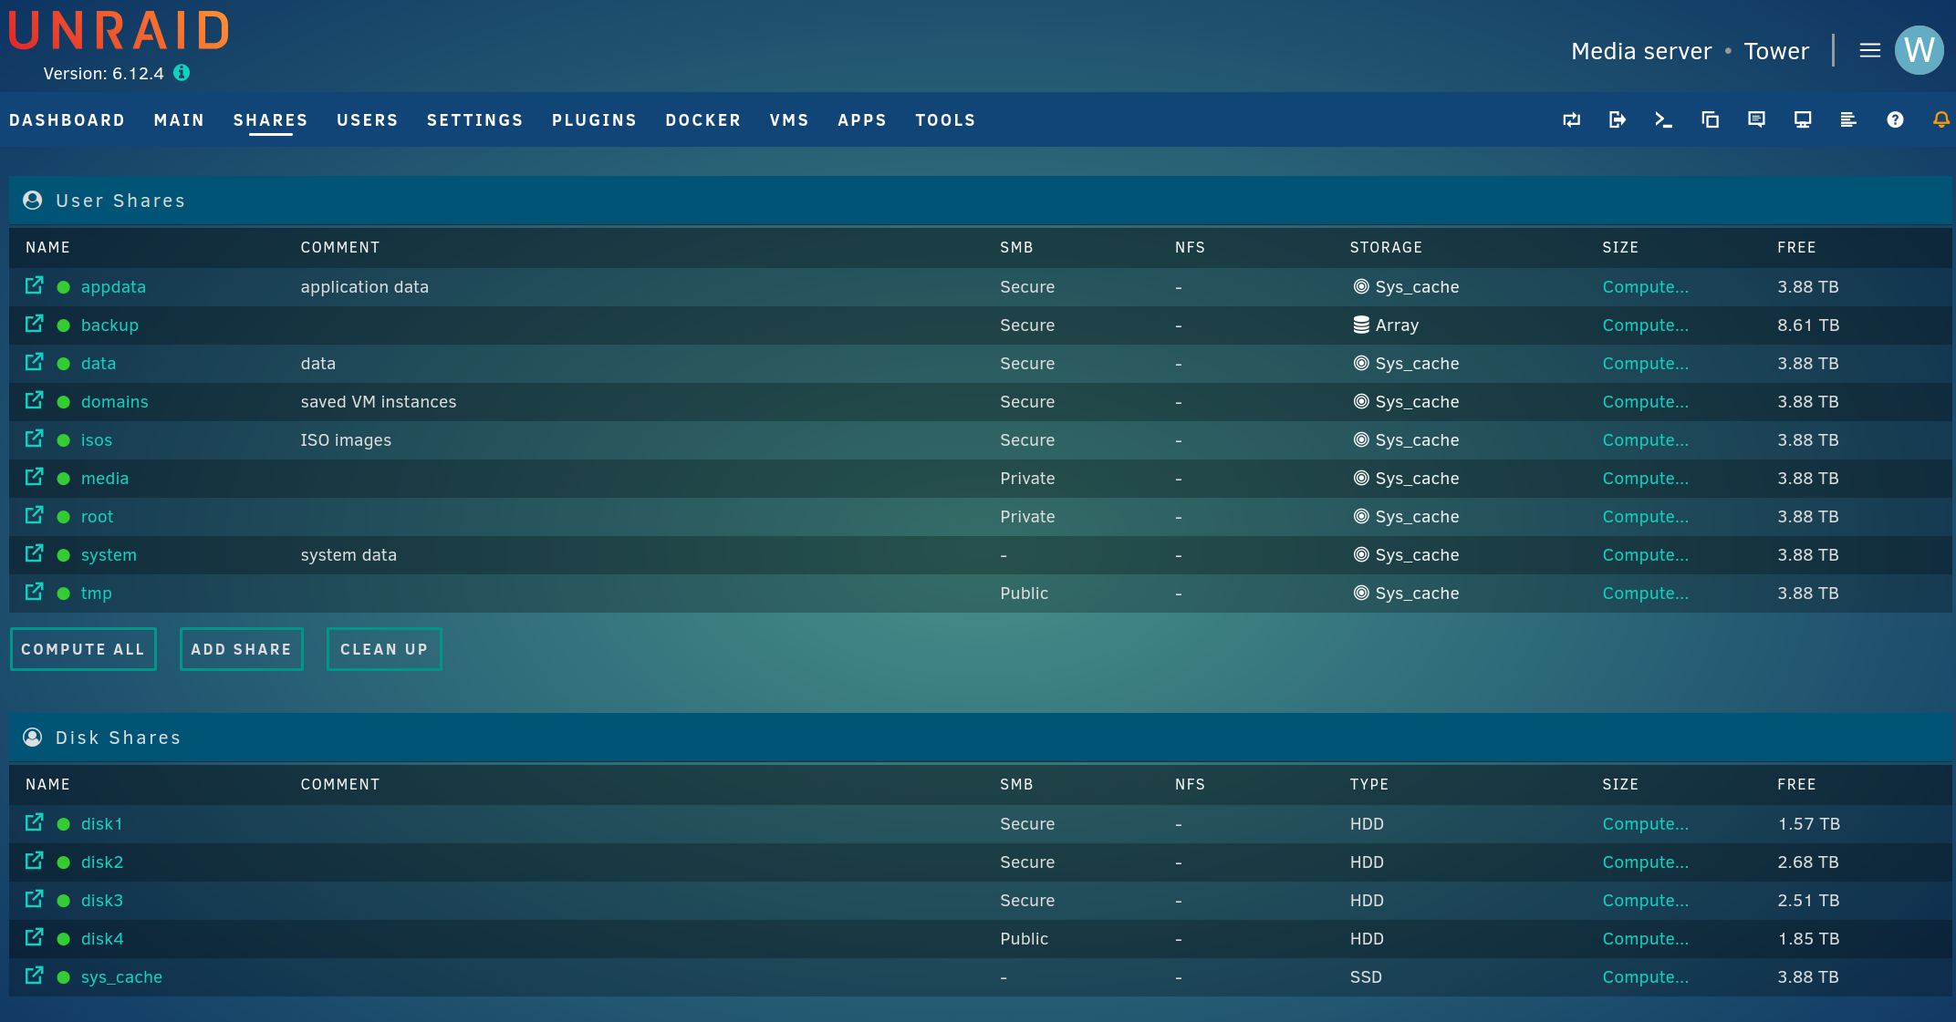The width and height of the screenshot is (1956, 1022).
Task: Browse disk4 using its open icon
Action: (x=35, y=938)
